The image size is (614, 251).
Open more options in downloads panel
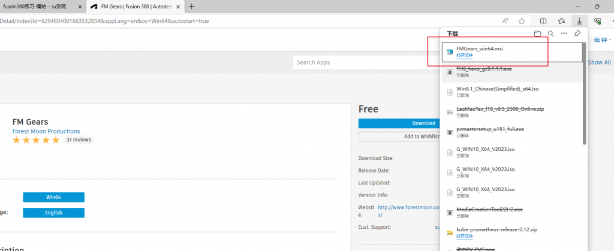pos(564,34)
